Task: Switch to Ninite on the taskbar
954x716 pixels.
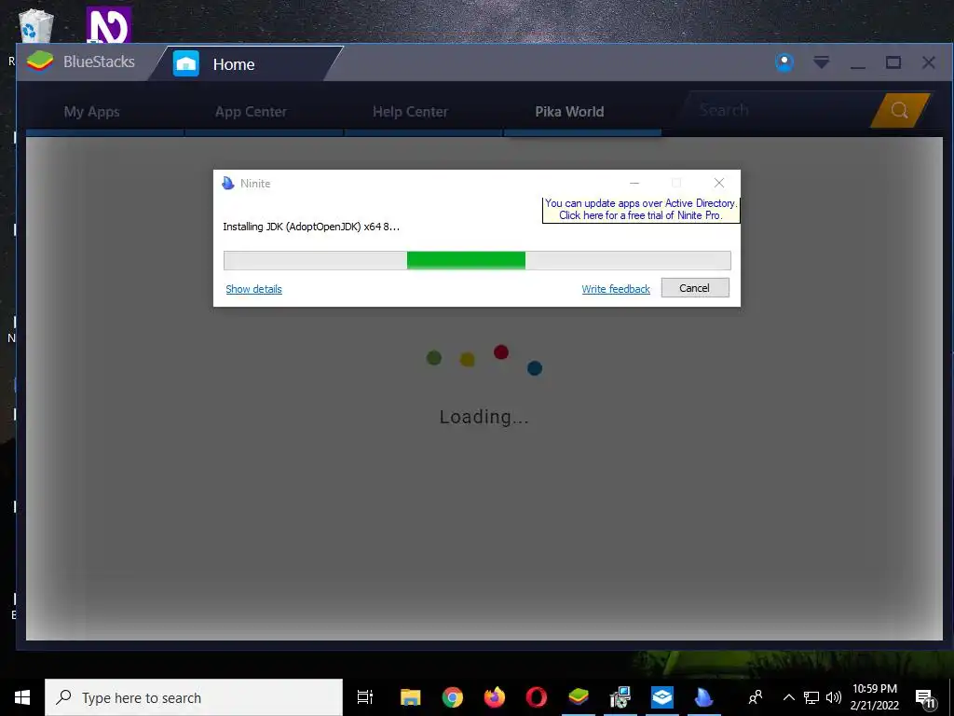Action: click(x=704, y=697)
